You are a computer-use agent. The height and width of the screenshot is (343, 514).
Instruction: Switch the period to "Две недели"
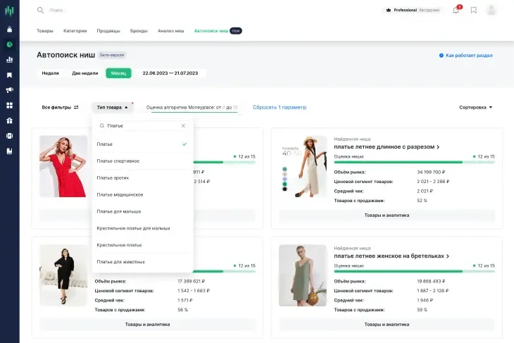84,73
